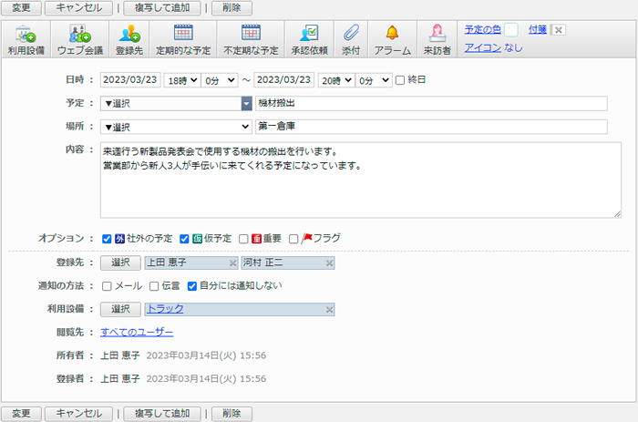Enable the 終日 all-day checkbox
The height and width of the screenshot is (422, 638).
point(400,80)
